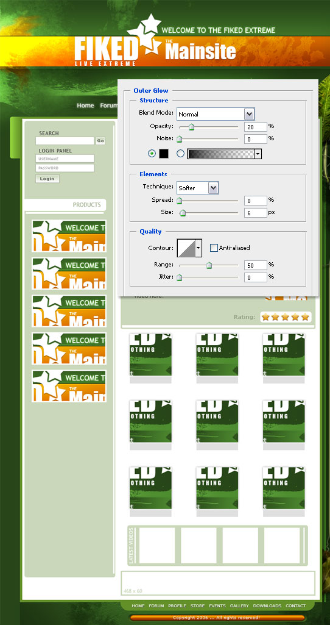Click the black glow color swatch
This screenshot has width=330, height=625.
point(164,154)
